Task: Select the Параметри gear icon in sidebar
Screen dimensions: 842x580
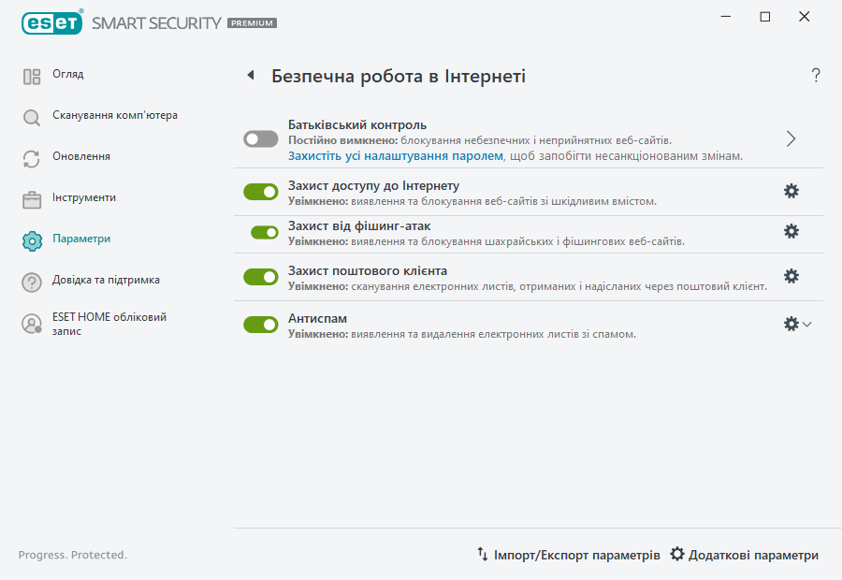Action: pos(31,239)
